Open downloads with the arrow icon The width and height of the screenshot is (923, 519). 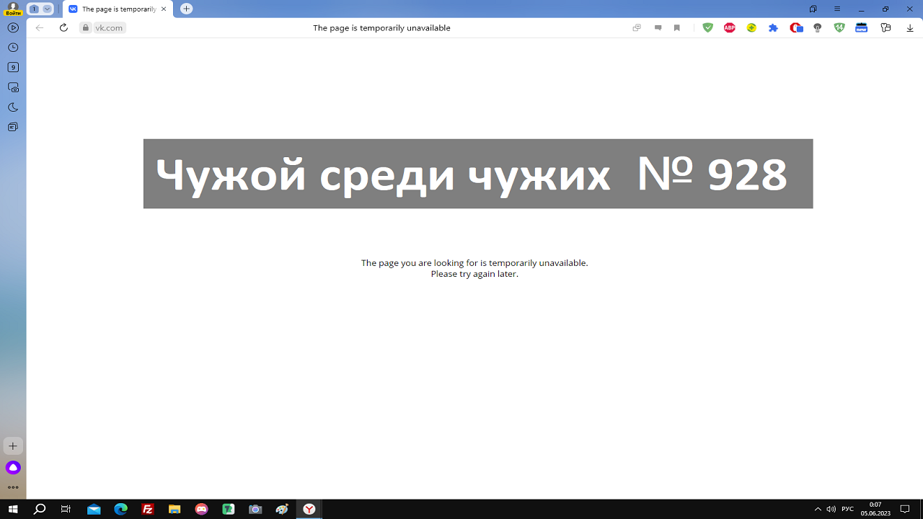pos(910,27)
